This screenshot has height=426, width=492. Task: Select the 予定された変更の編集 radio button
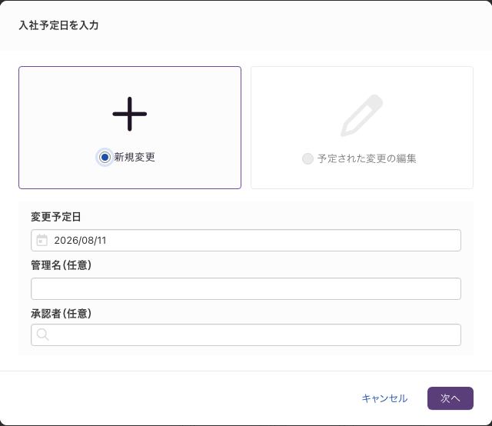(x=307, y=158)
